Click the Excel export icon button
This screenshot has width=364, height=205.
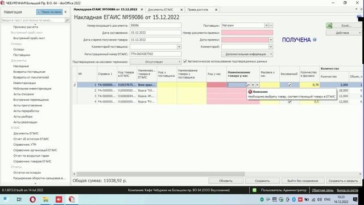(329, 26)
